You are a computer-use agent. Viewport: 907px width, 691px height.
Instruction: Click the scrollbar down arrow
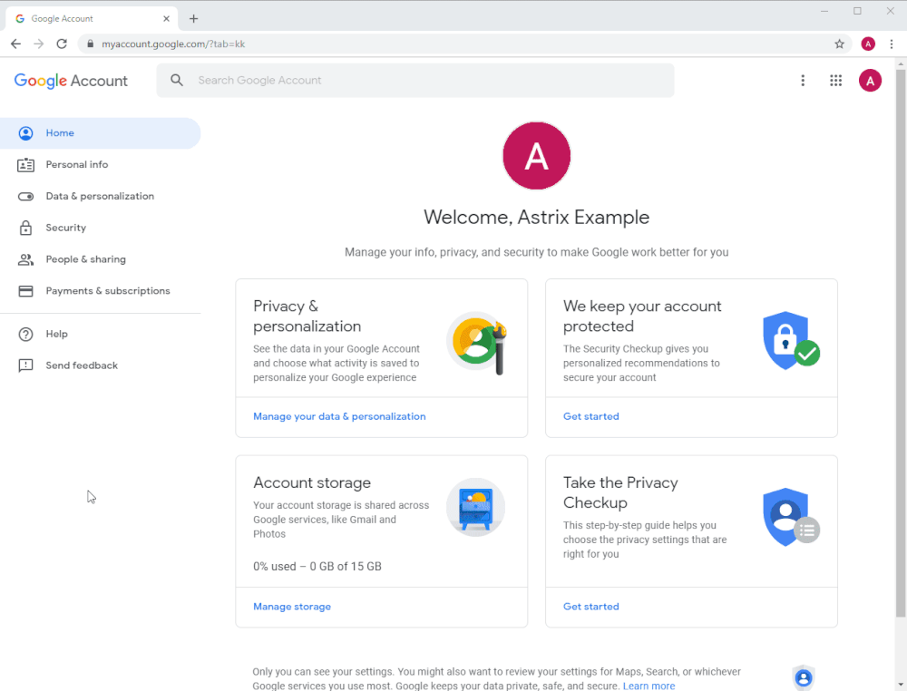pos(901,686)
